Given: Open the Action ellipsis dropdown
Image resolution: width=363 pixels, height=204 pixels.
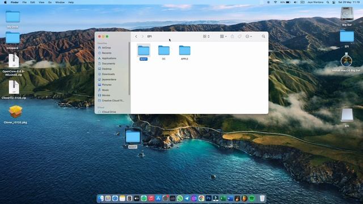Looking at the screenshot, I should [x=248, y=36].
